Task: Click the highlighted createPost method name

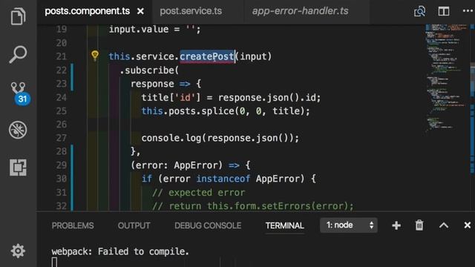Action: click(x=207, y=56)
